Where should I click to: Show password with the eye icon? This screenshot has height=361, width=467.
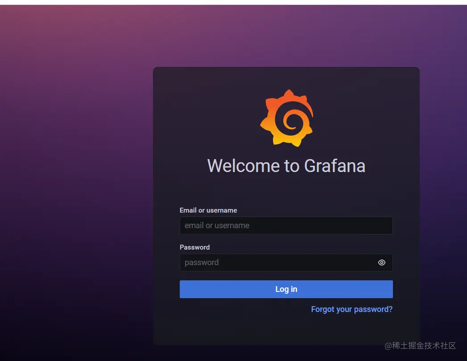tap(381, 263)
